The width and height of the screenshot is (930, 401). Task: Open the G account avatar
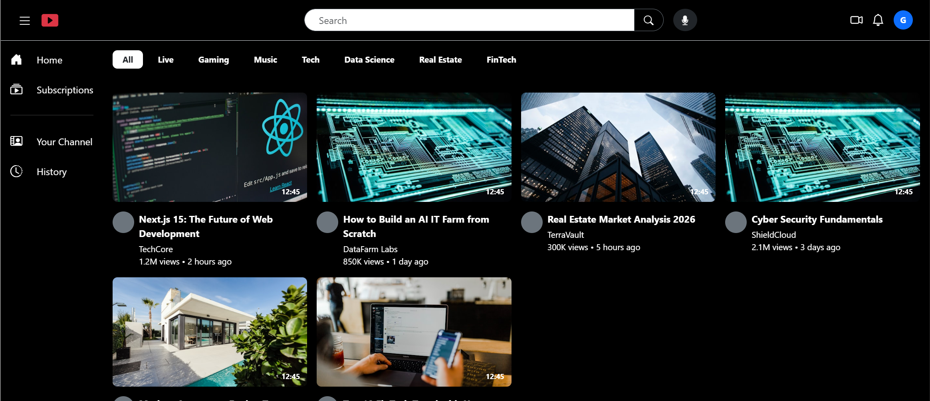(903, 20)
